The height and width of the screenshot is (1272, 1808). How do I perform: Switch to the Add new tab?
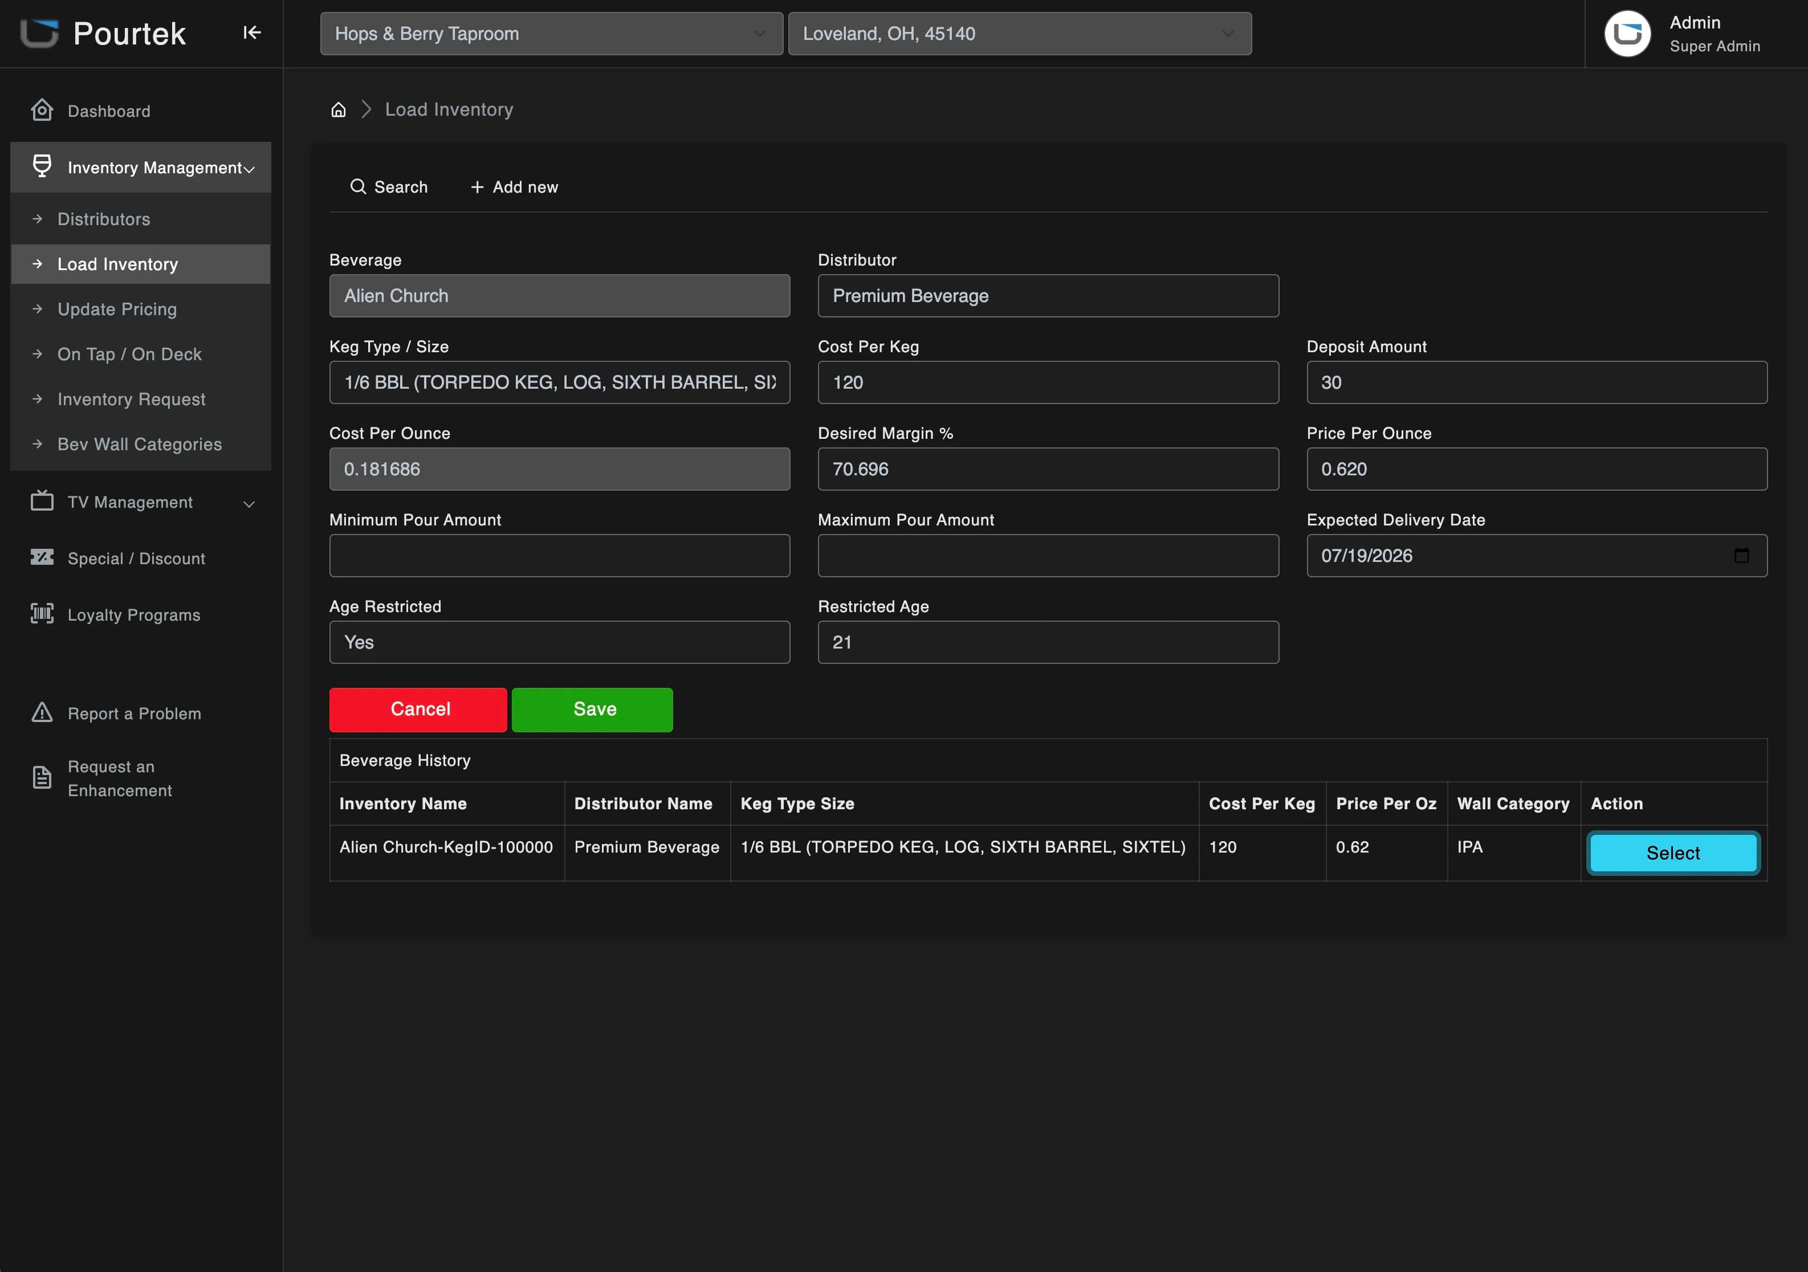point(514,186)
